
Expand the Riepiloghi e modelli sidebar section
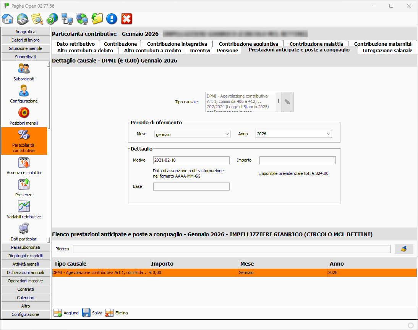pos(26,256)
